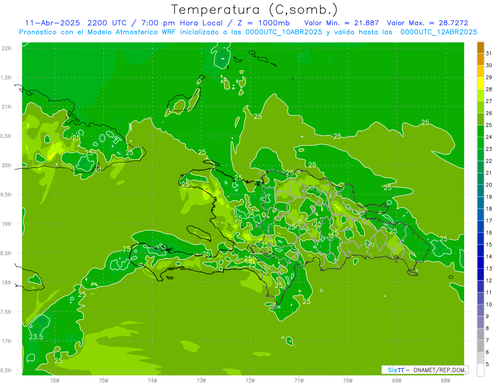Image resolution: width=500 pixels, height=386 pixels.
Task: Click the "74W" longitude label
Action: click(152, 381)
